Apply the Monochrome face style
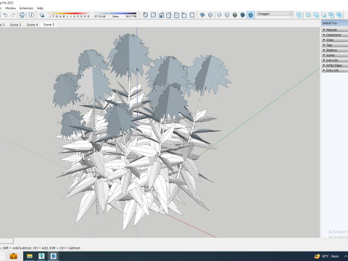The height and width of the screenshot is (261, 348). pos(251,15)
